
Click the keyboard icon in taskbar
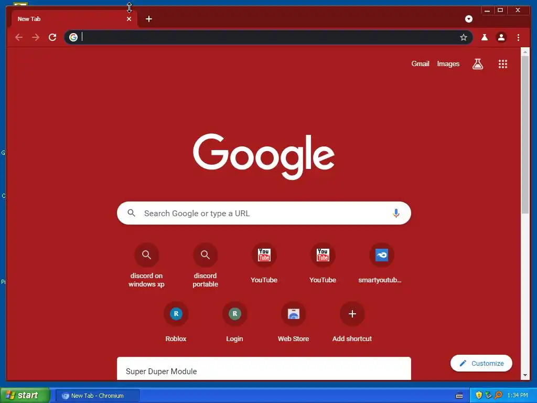pyautogui.click(x=459, y=396)
